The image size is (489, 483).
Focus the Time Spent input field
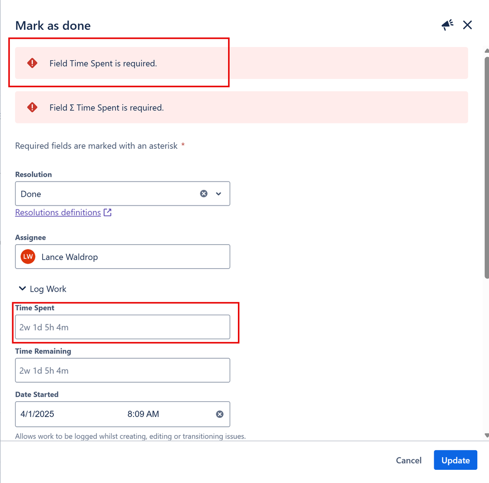122,327
